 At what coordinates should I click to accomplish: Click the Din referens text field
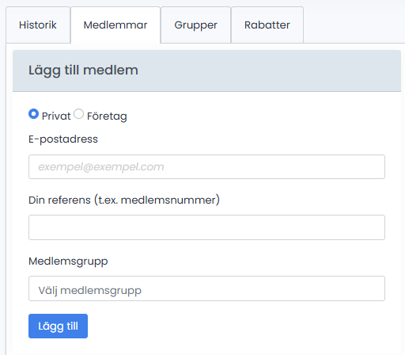click(206, 227)
